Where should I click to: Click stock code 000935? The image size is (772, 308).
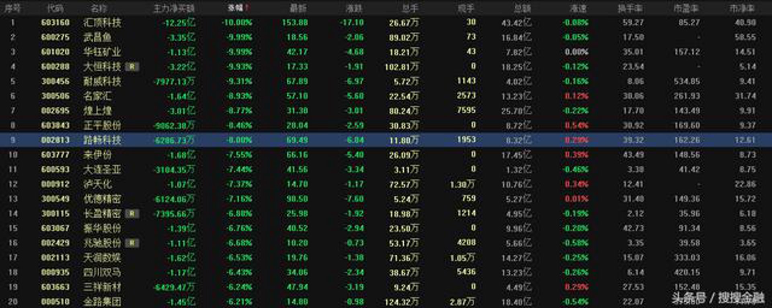(55, 273)
